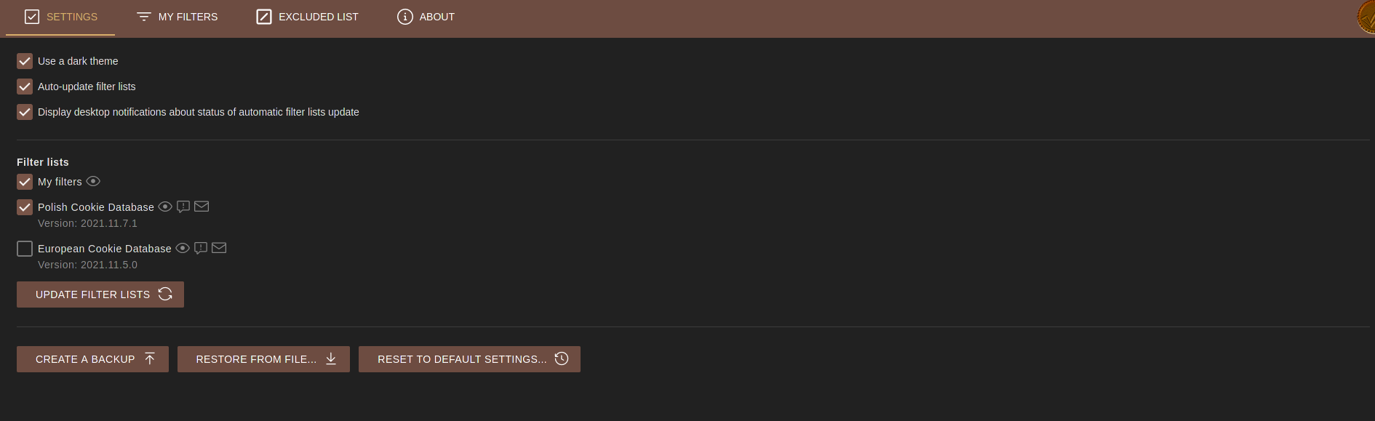Click eye icon beside Polish Cookie Database
1375x421 pixels.
[x=165, y=207]
